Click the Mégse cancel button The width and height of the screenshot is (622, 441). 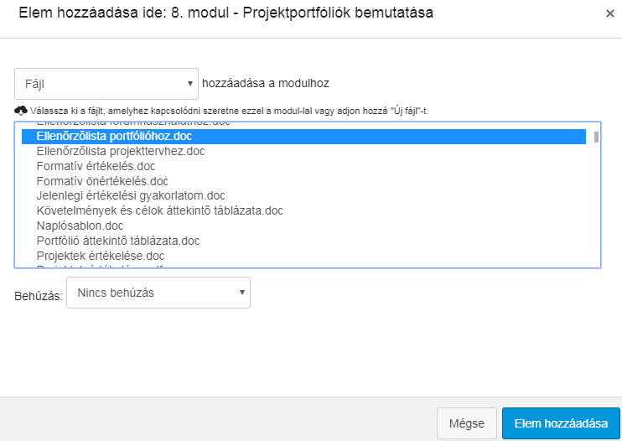coord(467,423)
